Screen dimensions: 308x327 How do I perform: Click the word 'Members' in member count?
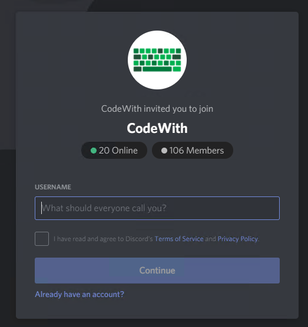pos(205,151)
